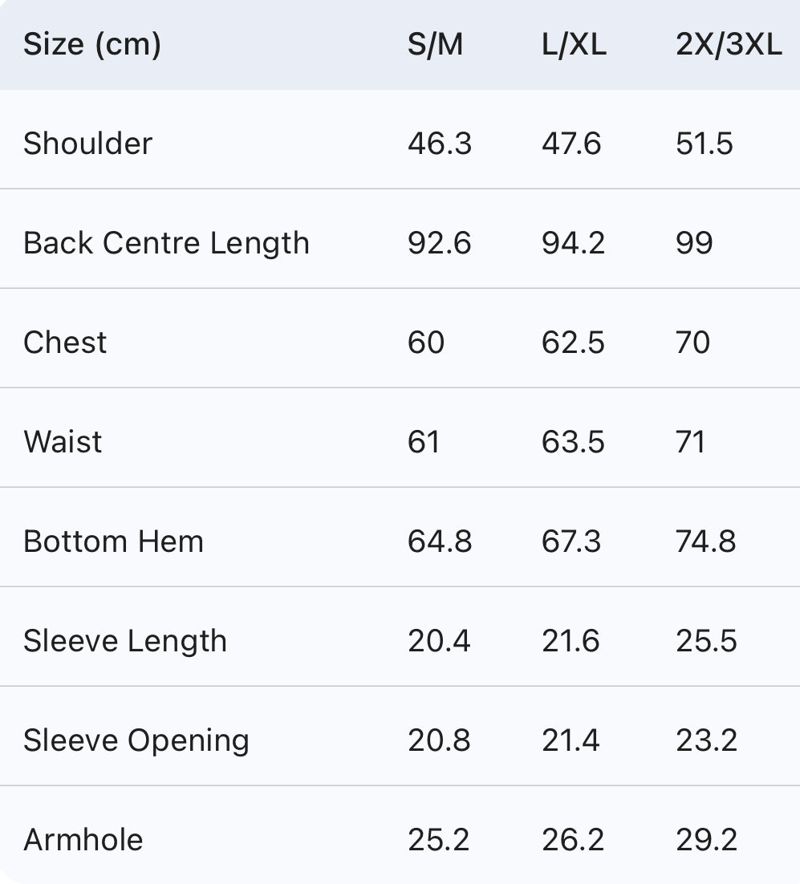Select the Armhole row label

(83, 840)
